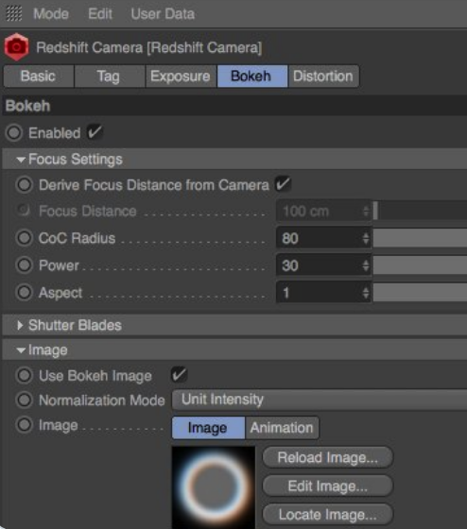This screenshot has height=529, width=467.
Task: Click the CoC Radius stepper arrows
Action: [366, 238]
